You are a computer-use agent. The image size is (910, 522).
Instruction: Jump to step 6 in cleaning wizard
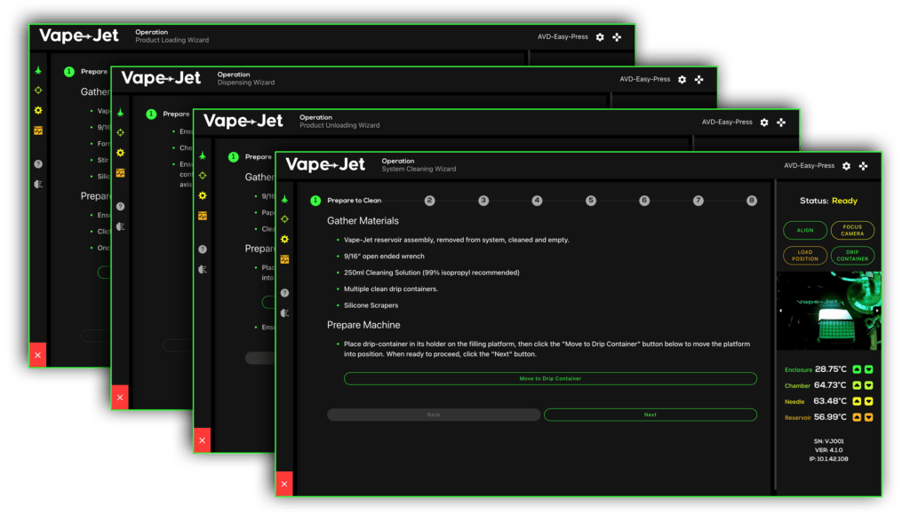click(x=644, y=201)
